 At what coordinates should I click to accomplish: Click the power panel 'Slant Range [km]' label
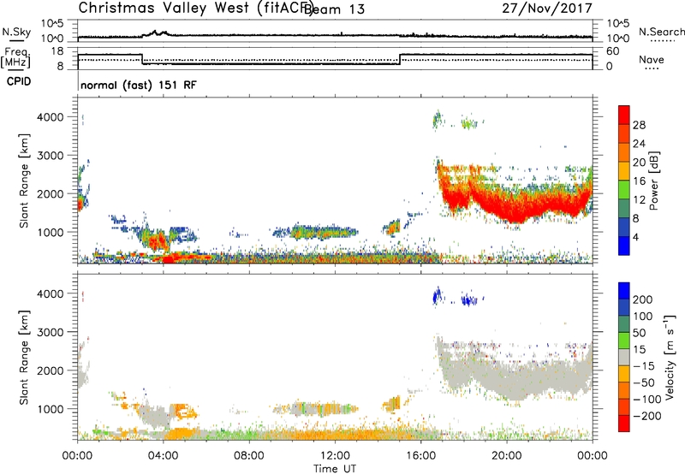[x=24, y=181]
